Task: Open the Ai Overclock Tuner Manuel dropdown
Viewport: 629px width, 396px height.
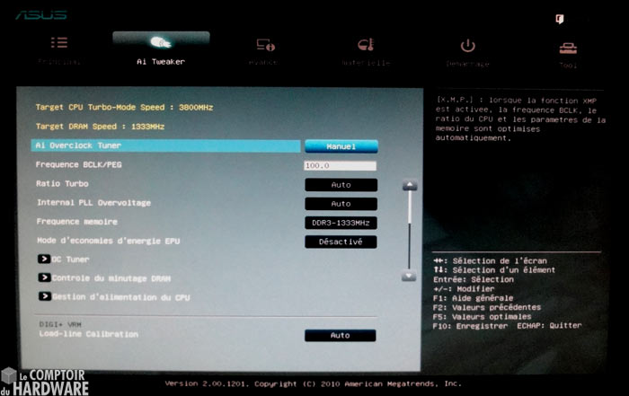Action: pyautogui.click(x=341, y=146)
